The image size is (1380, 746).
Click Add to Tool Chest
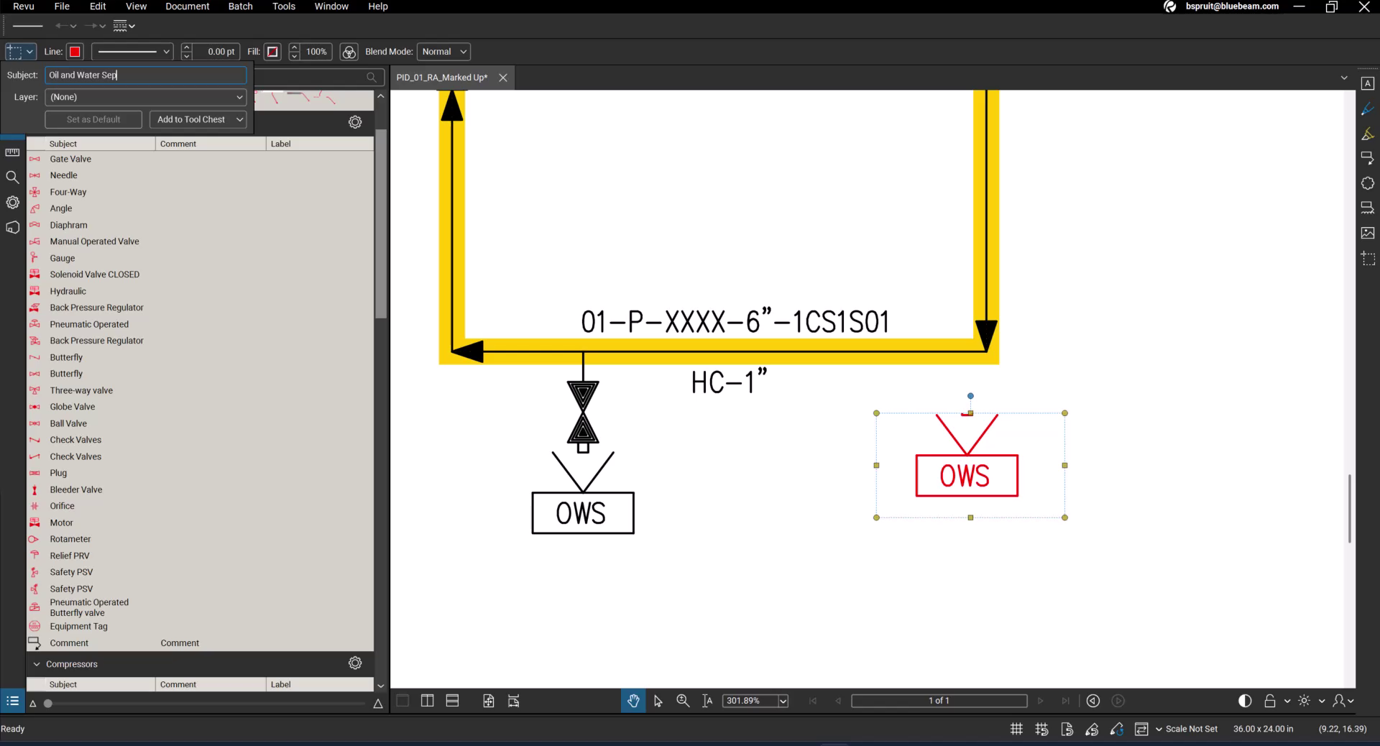191,119
